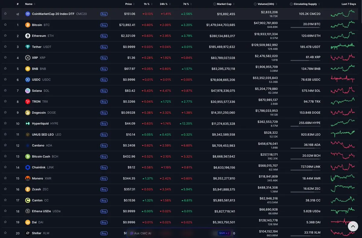Viewport: 362px width, 238px height.
Task: Click Bitcoin circulating supply progress bar
Action: (x=305, y=27)
